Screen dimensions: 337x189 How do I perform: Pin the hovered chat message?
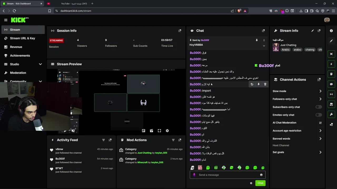(x=259, y=84)
